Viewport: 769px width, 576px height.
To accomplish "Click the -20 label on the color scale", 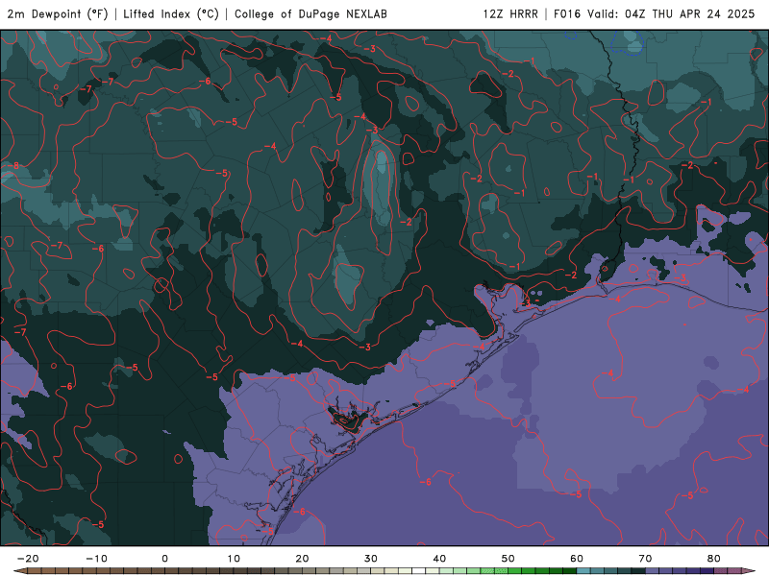I will pos(28,559).
